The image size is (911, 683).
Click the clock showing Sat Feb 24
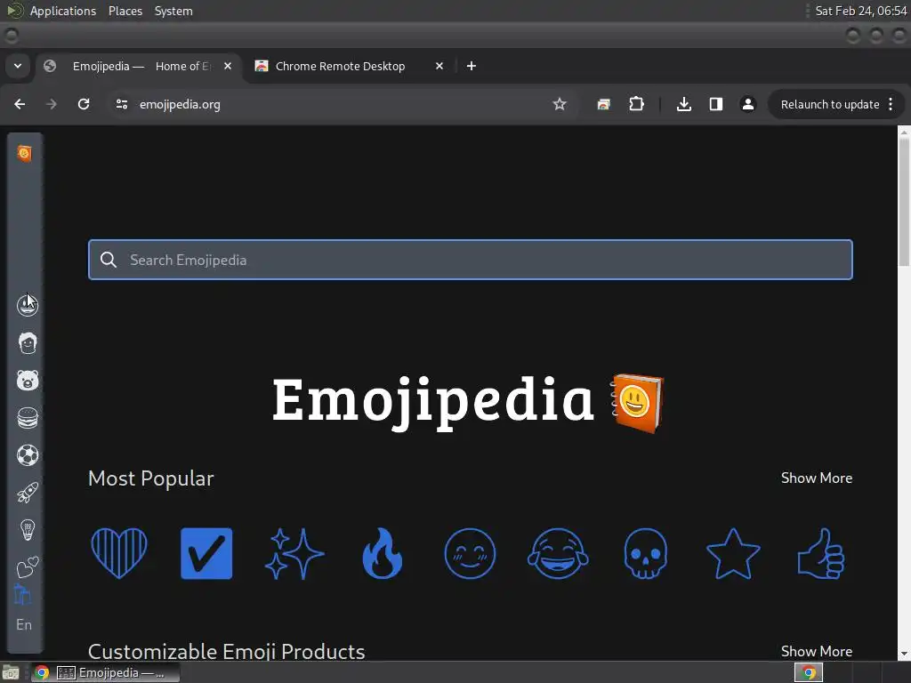[x=860, y=11]
